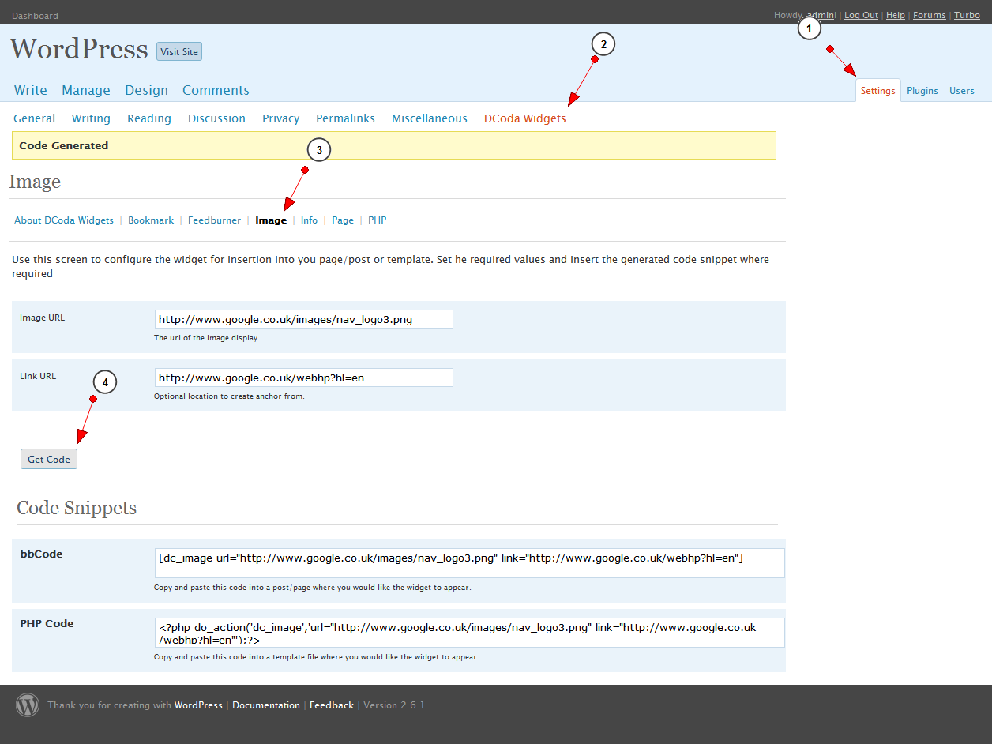Open Reading settings submenu

149,118
